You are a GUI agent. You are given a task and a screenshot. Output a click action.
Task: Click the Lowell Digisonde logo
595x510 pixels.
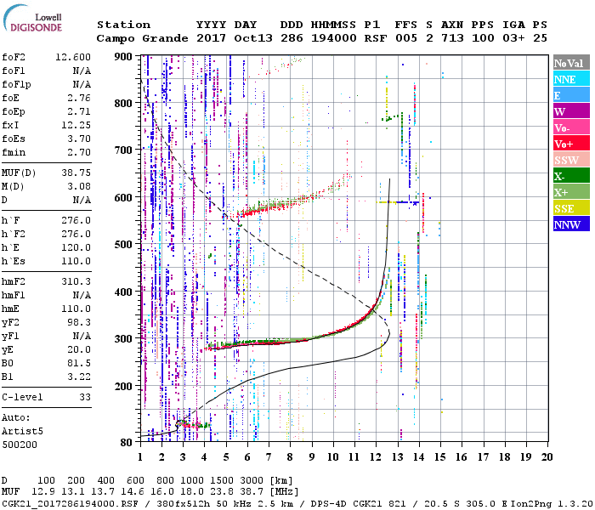[x=31, y=22]
